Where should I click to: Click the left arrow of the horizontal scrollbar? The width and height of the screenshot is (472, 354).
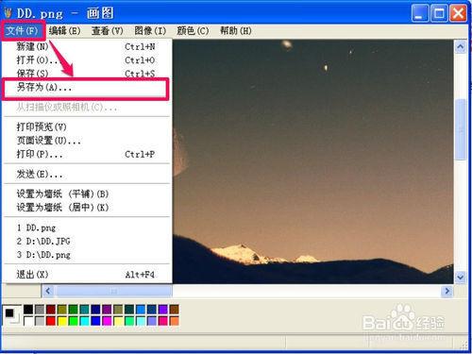coord(48,291)
